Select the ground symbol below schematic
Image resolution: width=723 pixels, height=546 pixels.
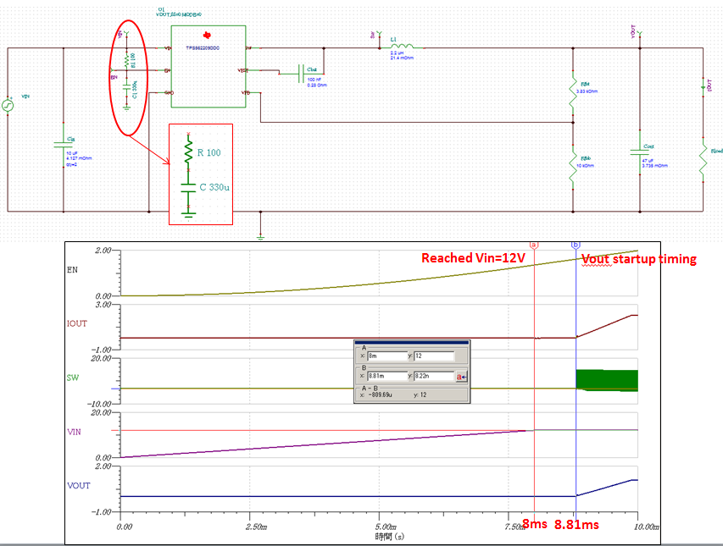point(260,238)
